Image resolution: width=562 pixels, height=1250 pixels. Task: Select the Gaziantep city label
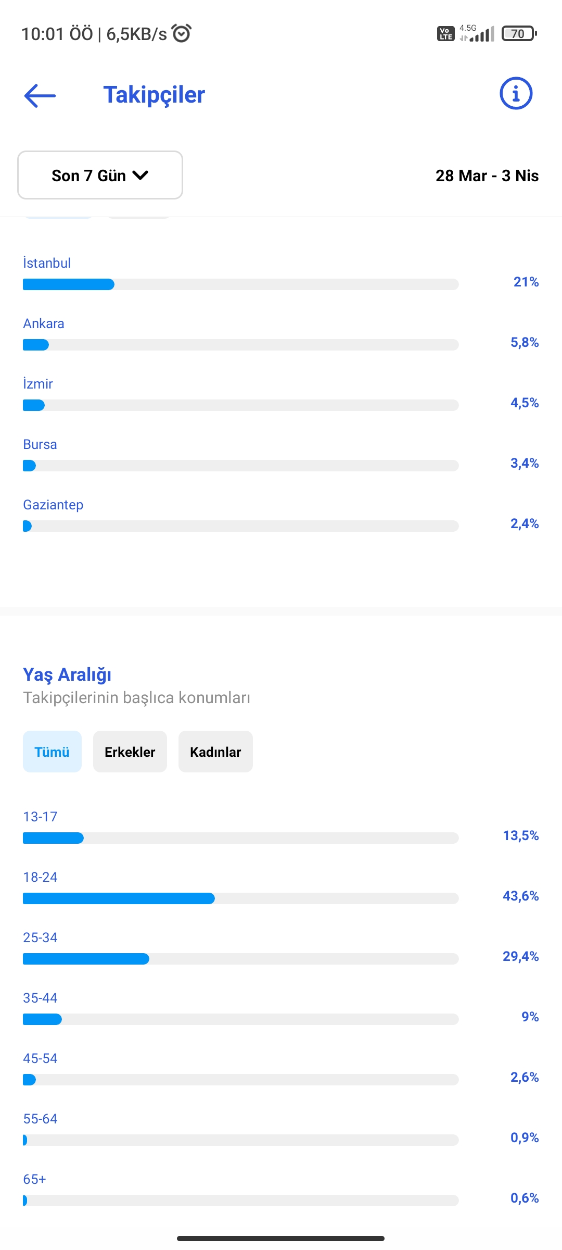tap(53, 505)
